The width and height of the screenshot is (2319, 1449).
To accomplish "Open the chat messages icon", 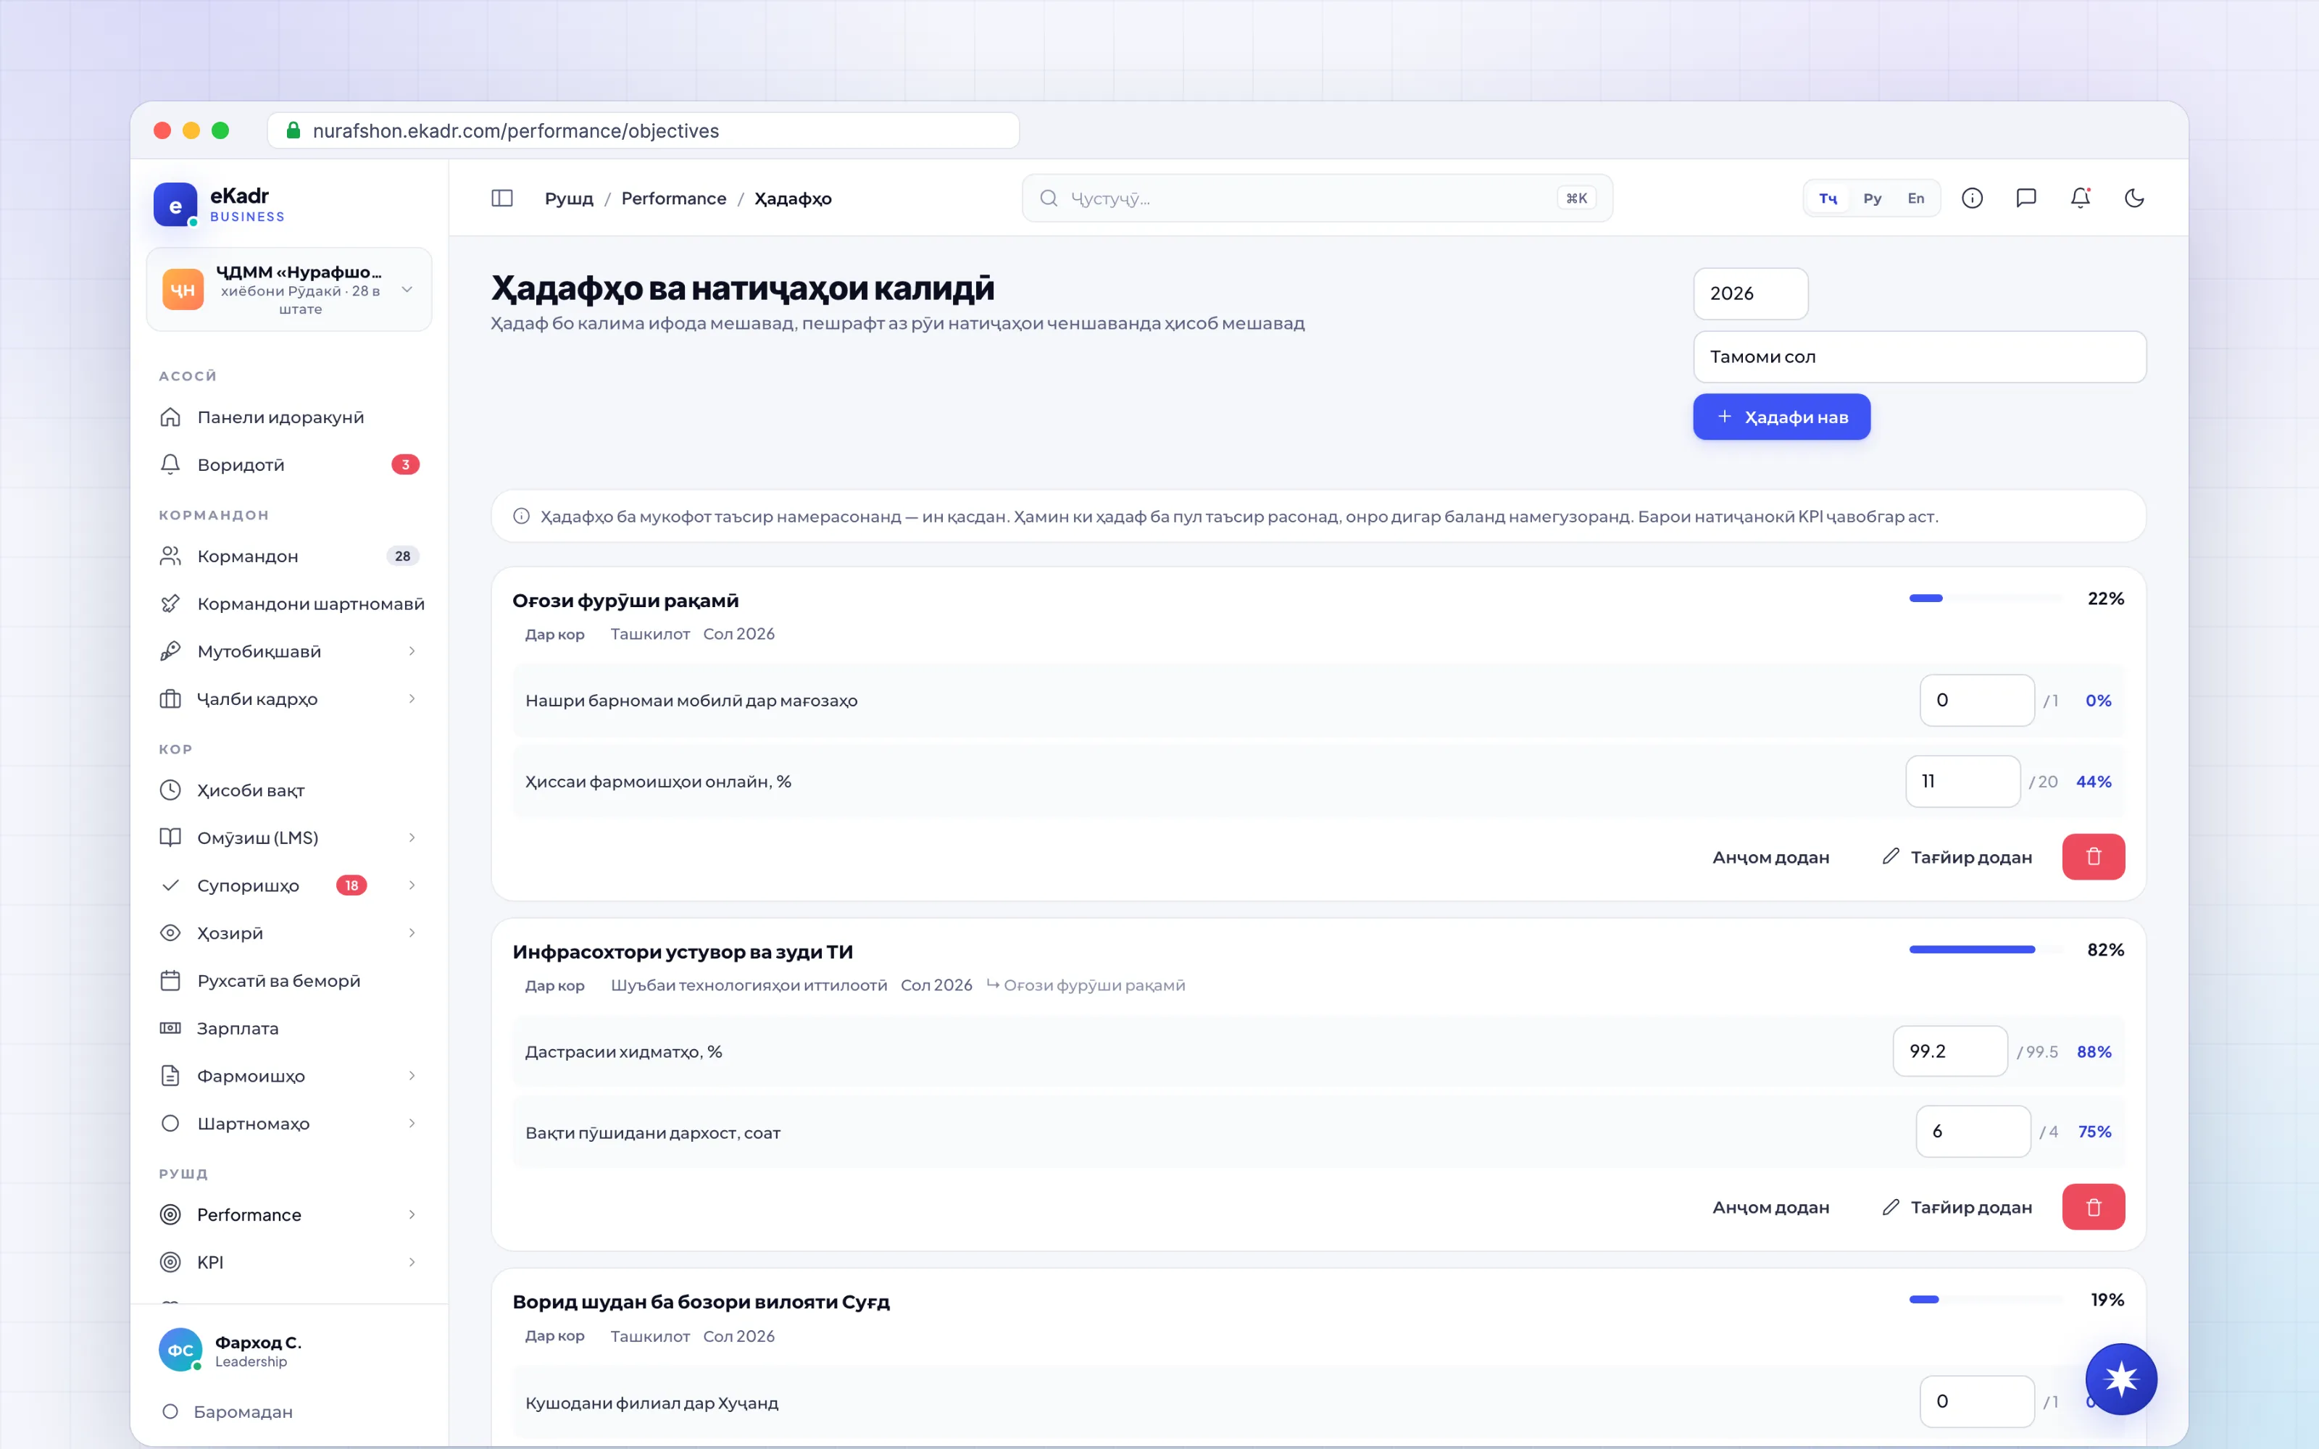I will pyautogui.click(x=2026, y=199).
